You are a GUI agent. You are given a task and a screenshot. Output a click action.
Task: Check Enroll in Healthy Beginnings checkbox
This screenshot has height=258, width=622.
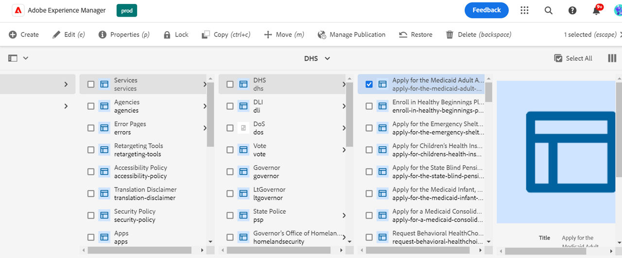(369, 106)
